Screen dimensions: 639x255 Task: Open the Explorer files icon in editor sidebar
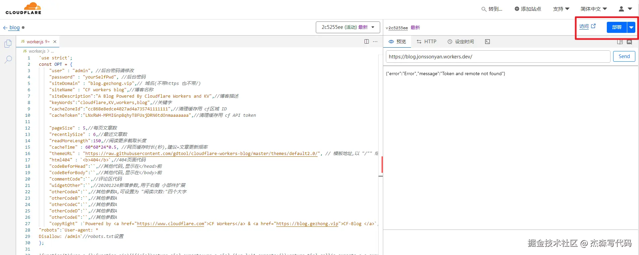(8, 44)
